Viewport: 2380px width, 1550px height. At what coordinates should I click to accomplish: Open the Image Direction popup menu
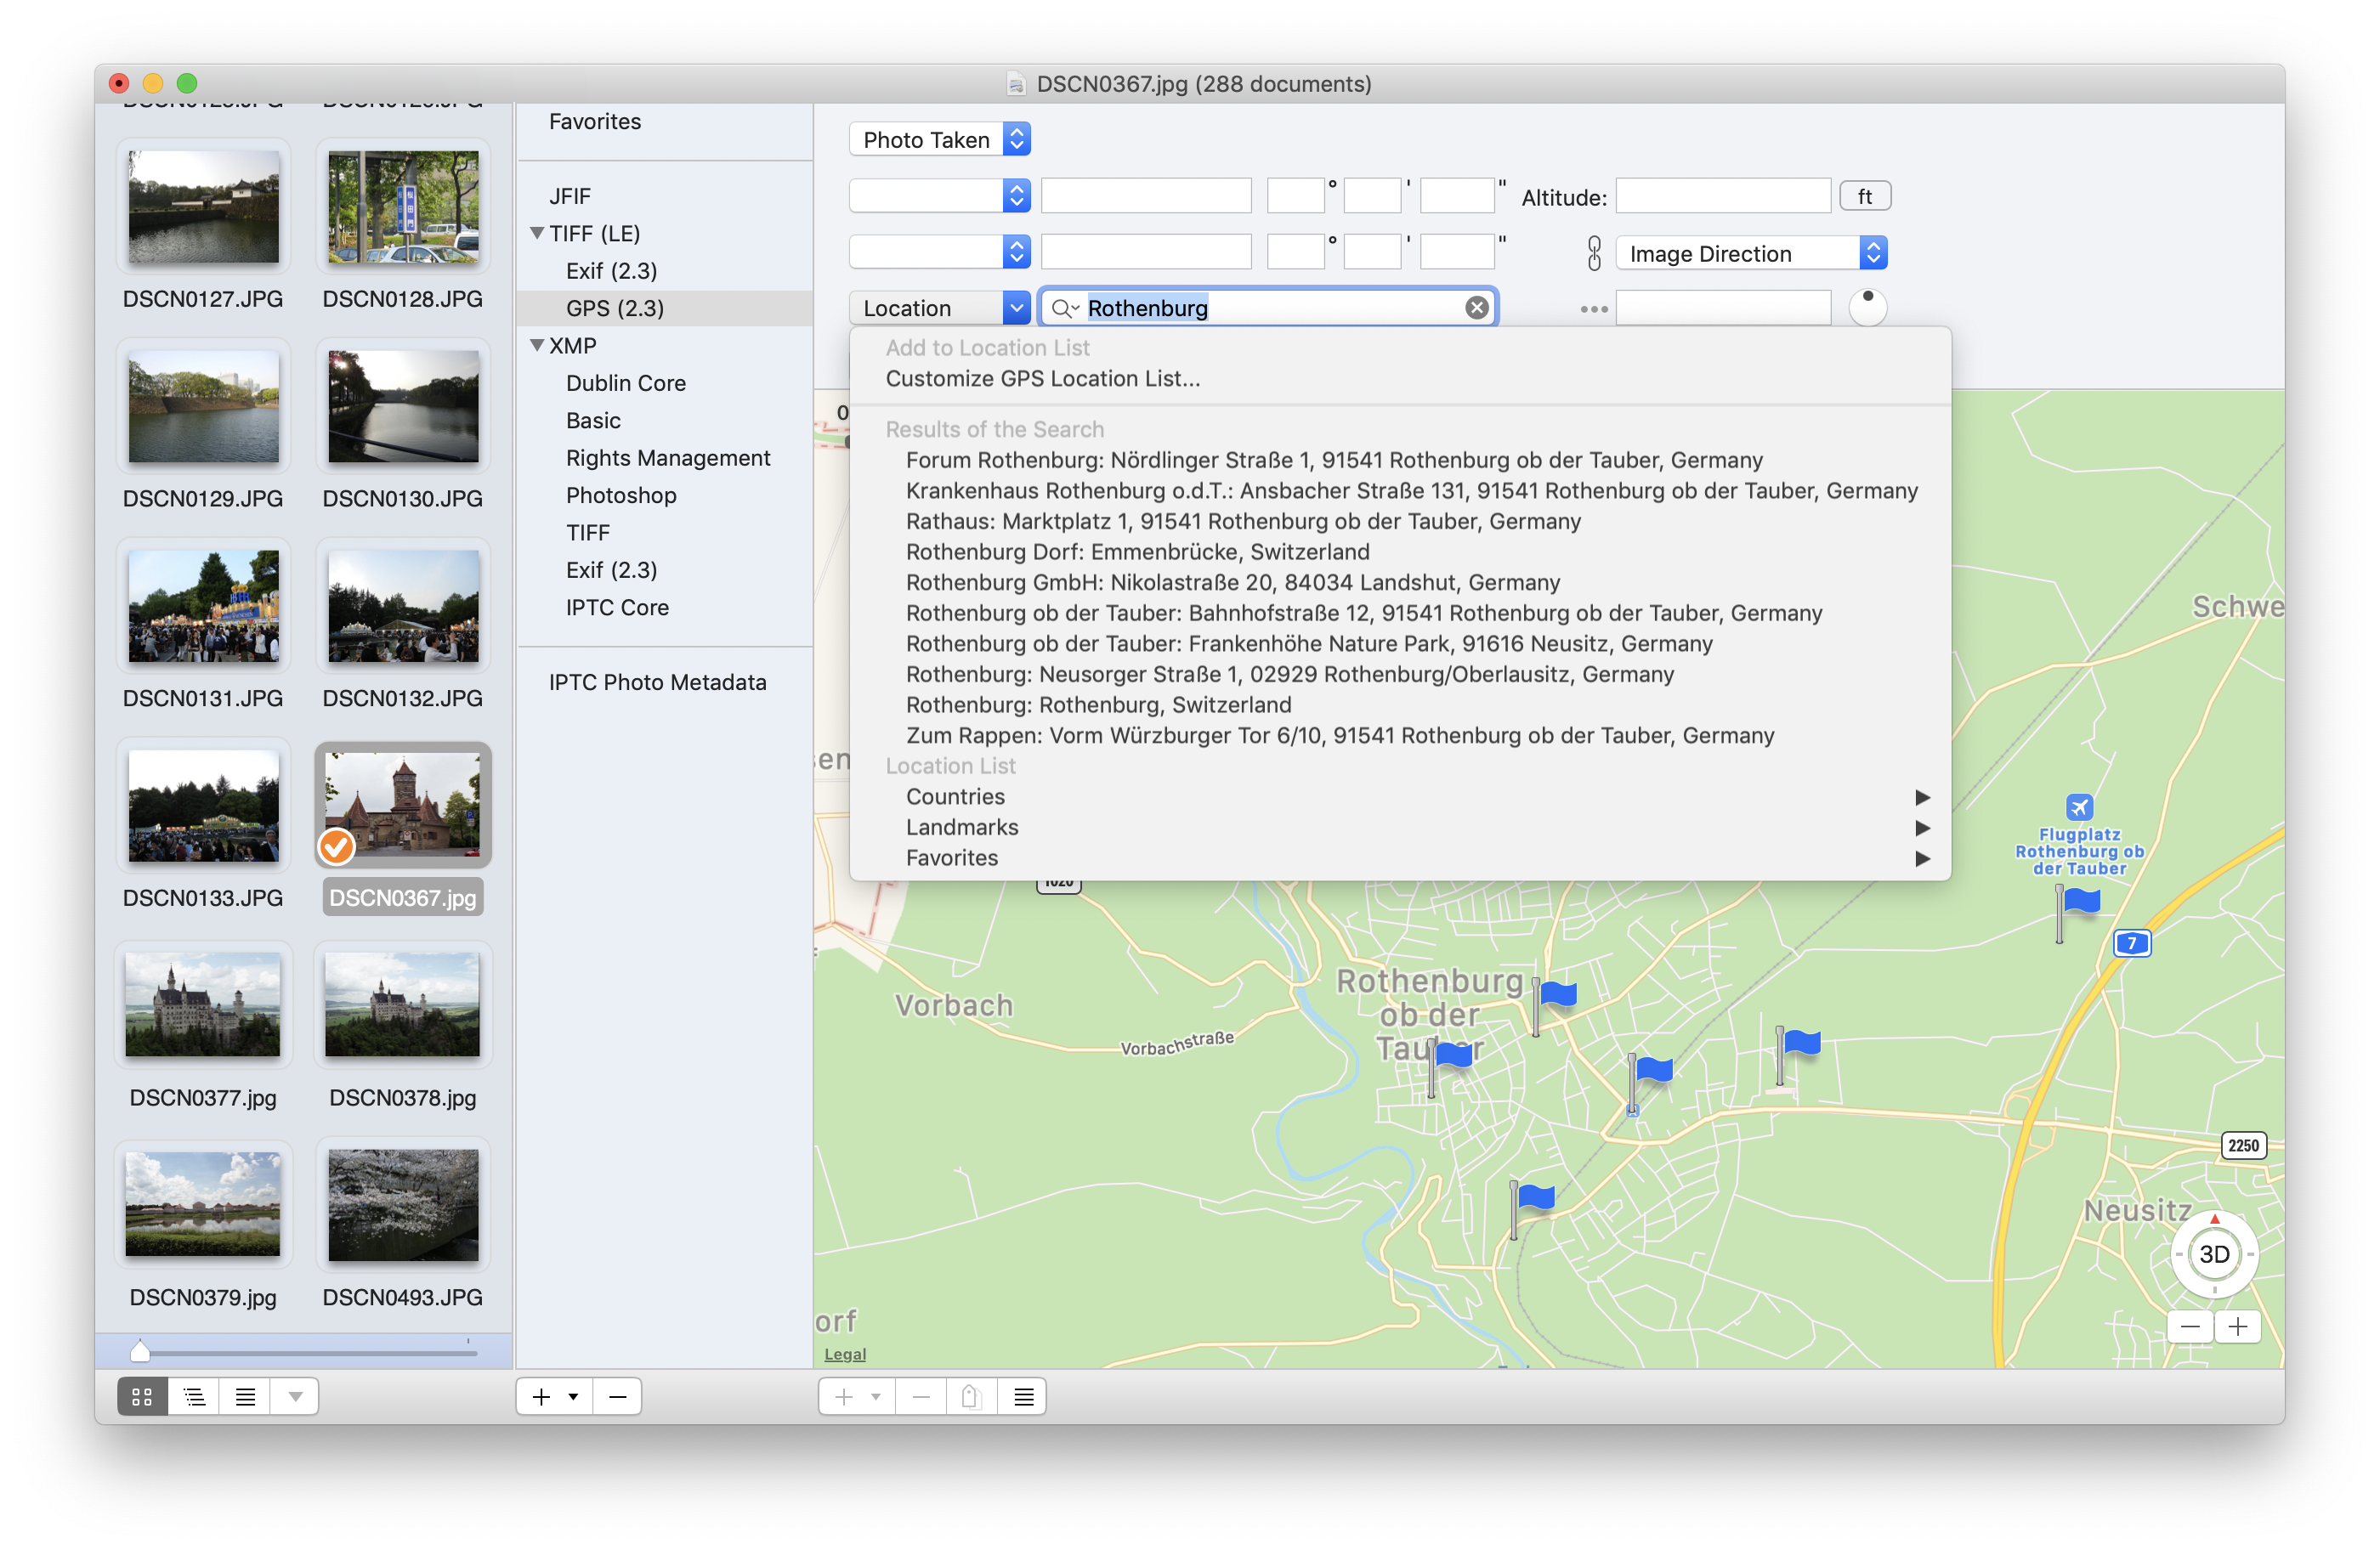[1750, 254]
